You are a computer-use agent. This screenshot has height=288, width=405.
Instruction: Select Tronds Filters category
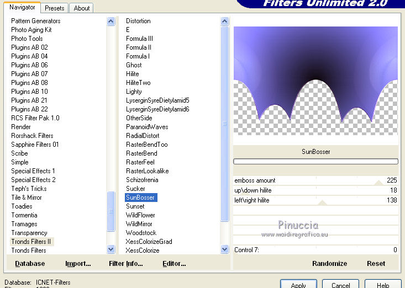pos(28,250)
